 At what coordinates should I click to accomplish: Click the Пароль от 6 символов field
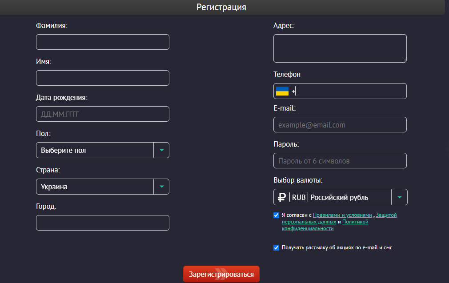340,160
